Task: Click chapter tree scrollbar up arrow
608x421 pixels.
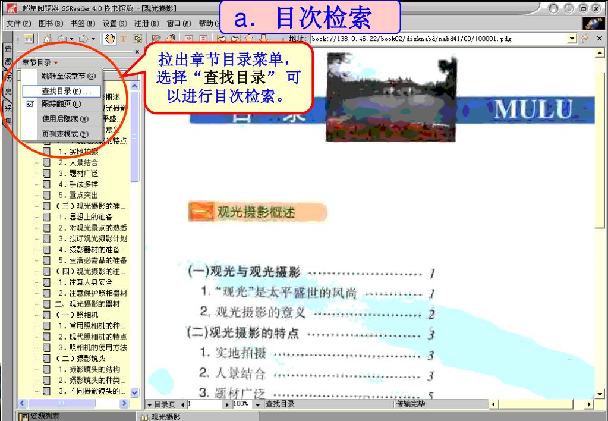Action: 134,86
